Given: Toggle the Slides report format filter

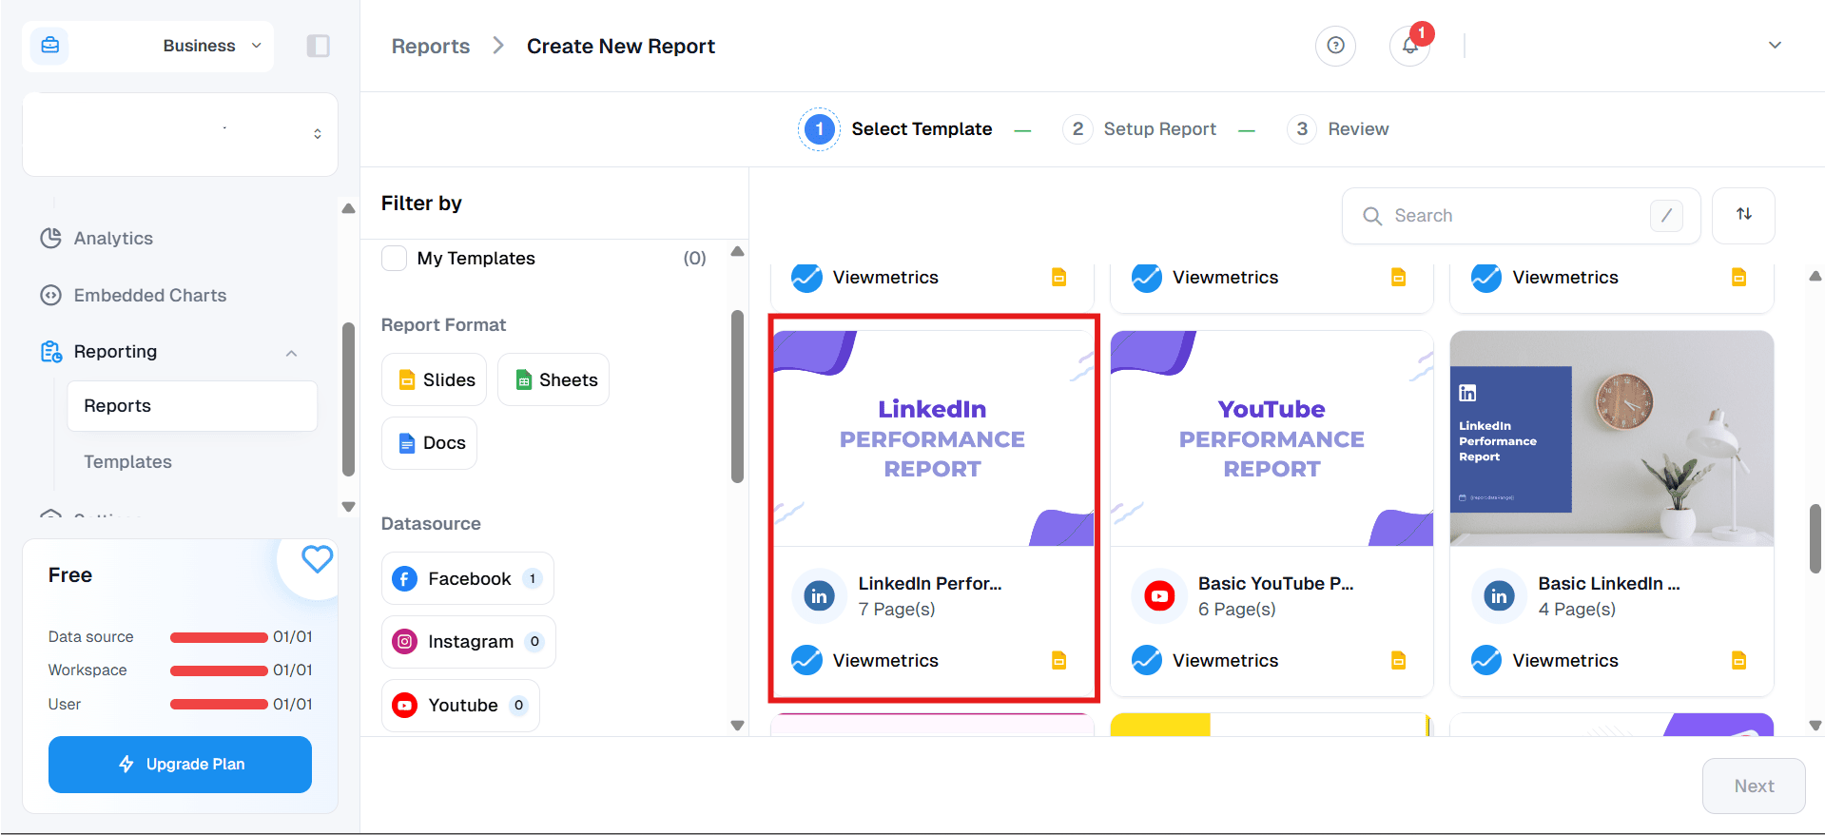Looking at the screenshot, I should 435,379.
